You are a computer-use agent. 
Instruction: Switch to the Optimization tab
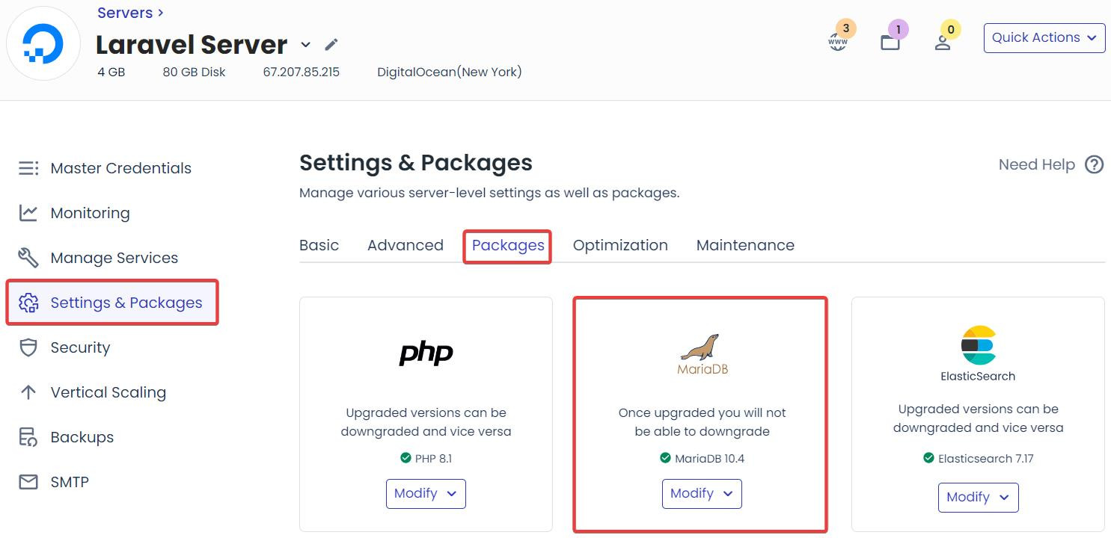tap(620, 245)
